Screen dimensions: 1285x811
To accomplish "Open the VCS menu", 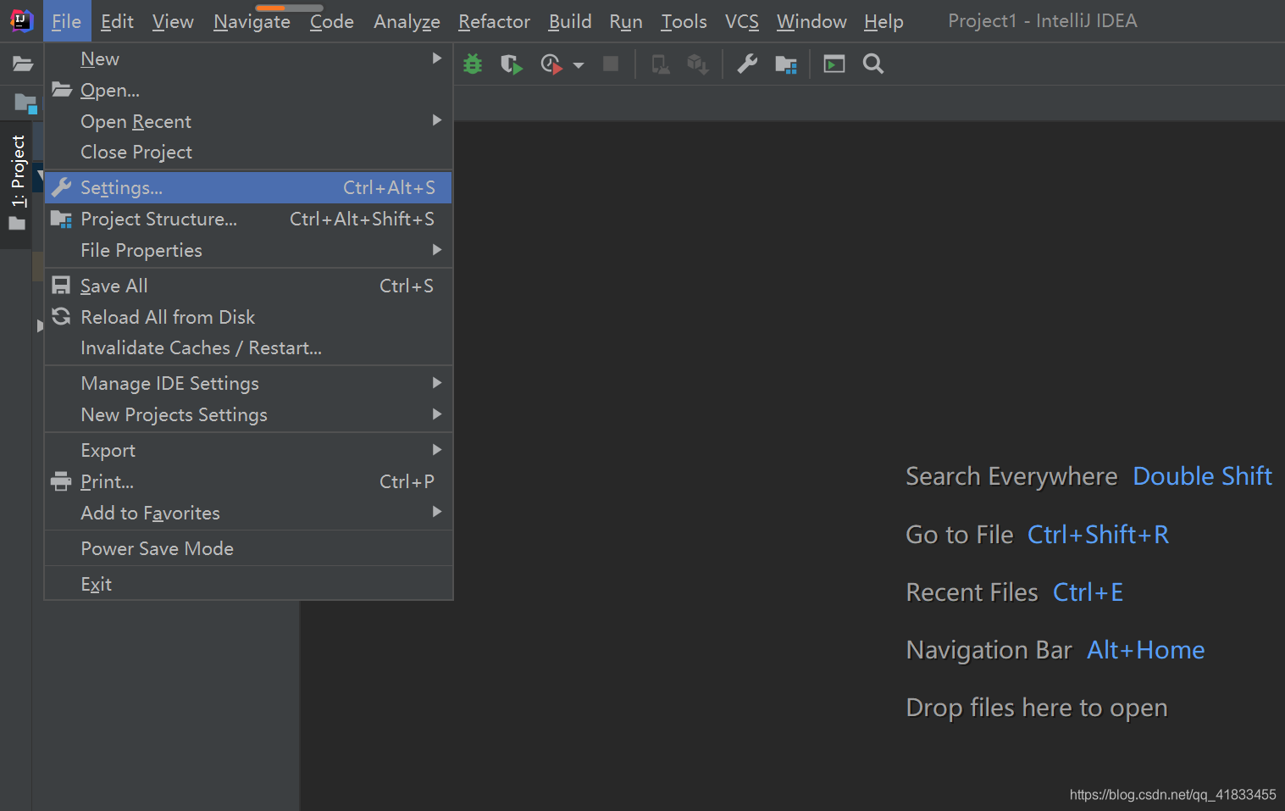I will (x=742, y=21).
